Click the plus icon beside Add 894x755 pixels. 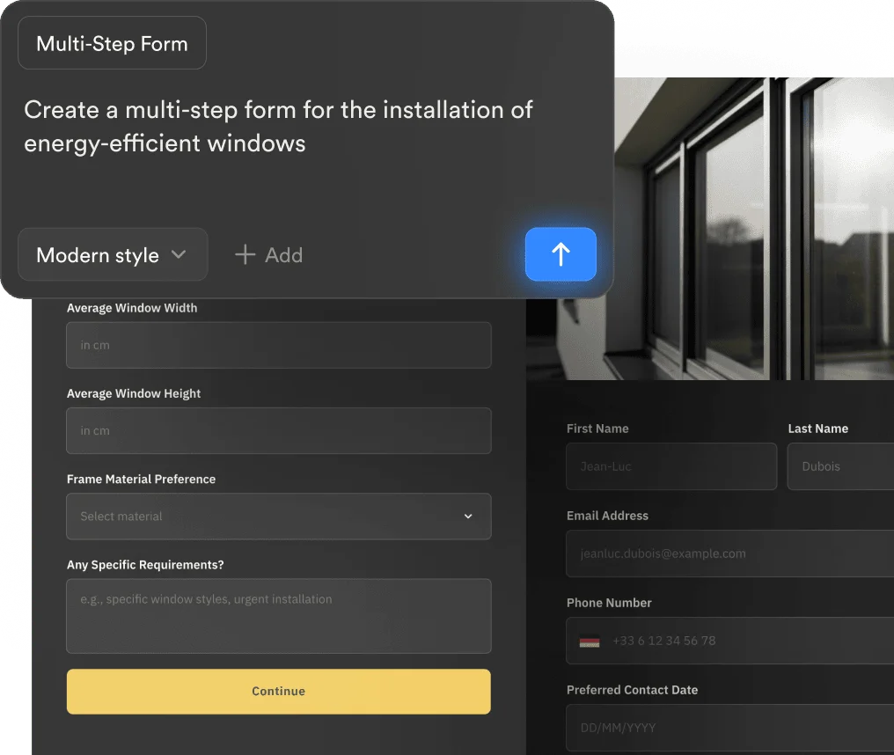pyautogui.click(x=245, y=255)
